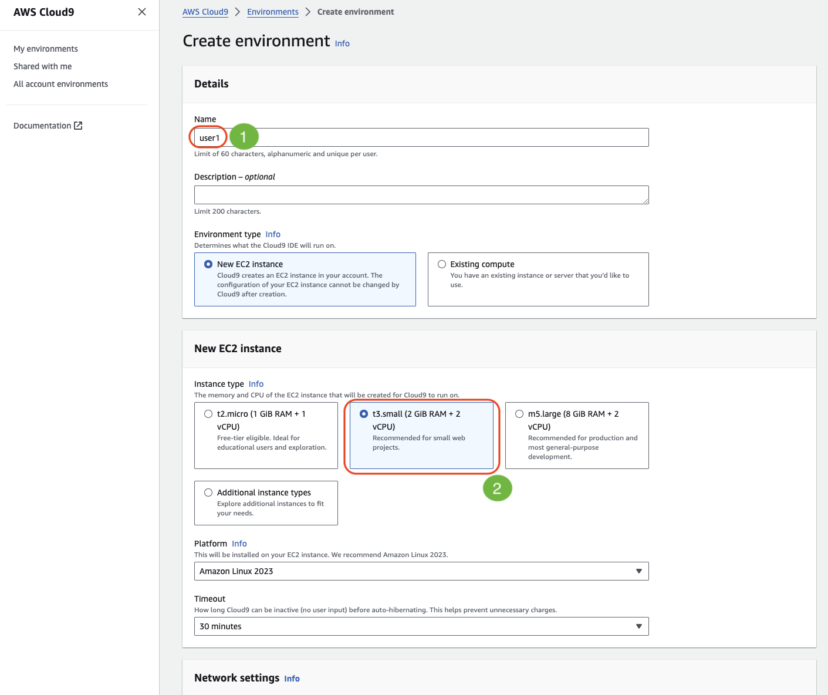Close the AWS Cloud9 sidebar panel
The width and height of the screenshot is (828, 695).
[142, 12]
